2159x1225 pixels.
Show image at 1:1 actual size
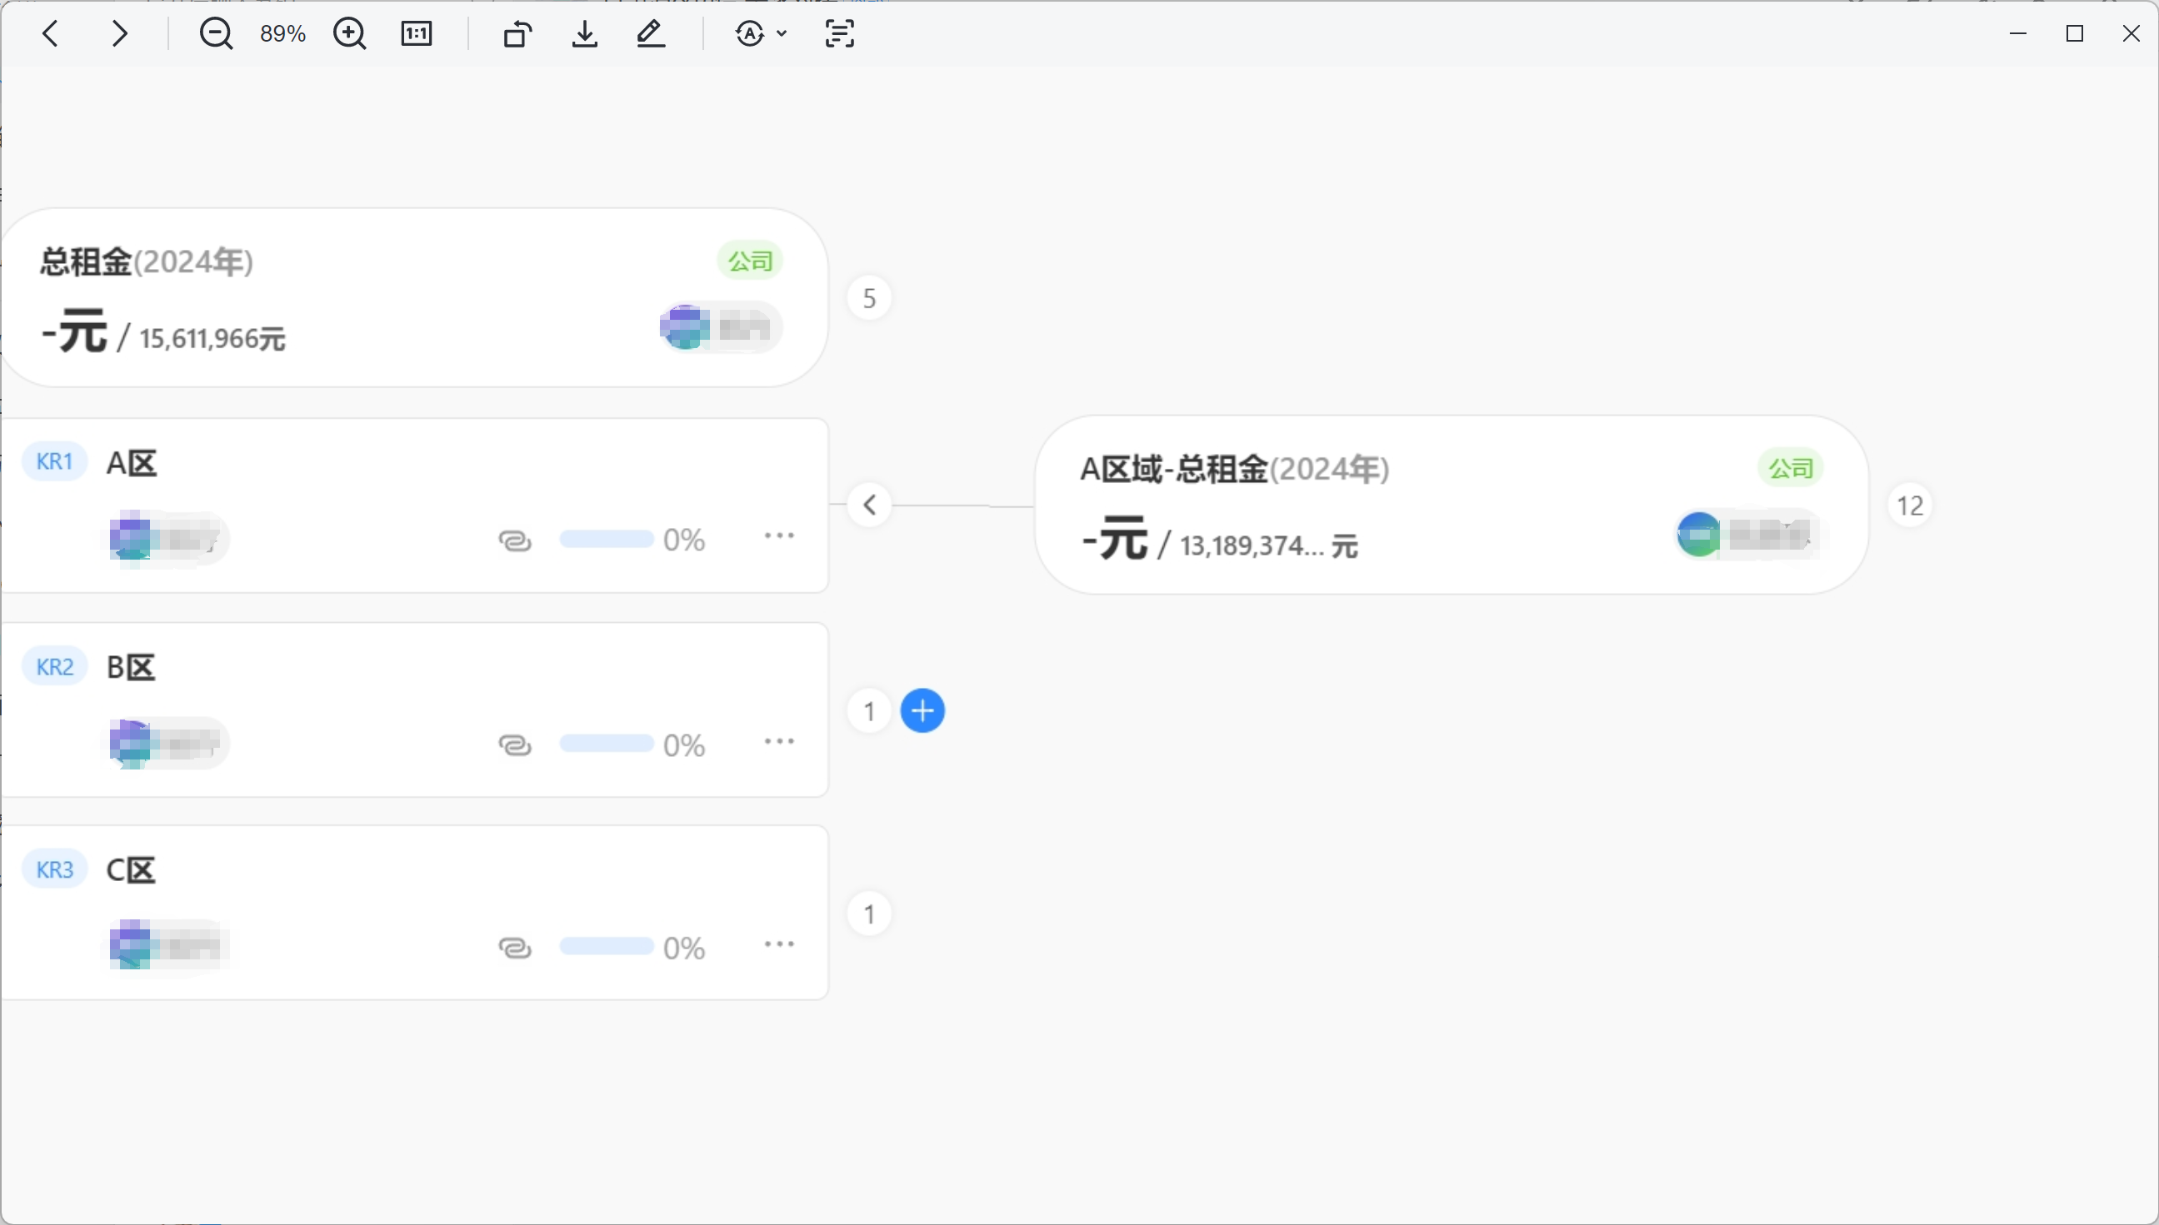coord(417,33)
